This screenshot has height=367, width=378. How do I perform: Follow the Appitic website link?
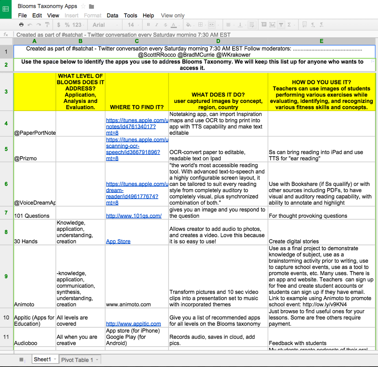pyautogui.click(x=133, y=324)
